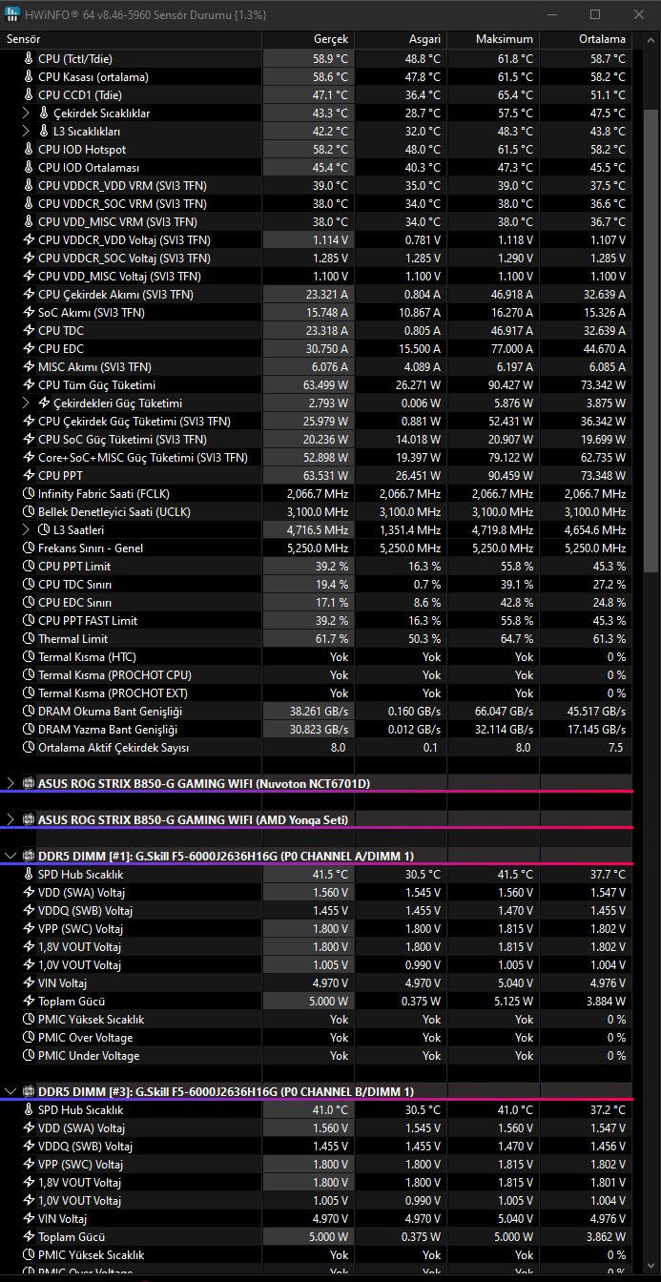Image resolution: width=661 pixels, height=1282 pixels.
Task: Click chip icon of AMD Yonga Seti group
Action: click(28, 819)
